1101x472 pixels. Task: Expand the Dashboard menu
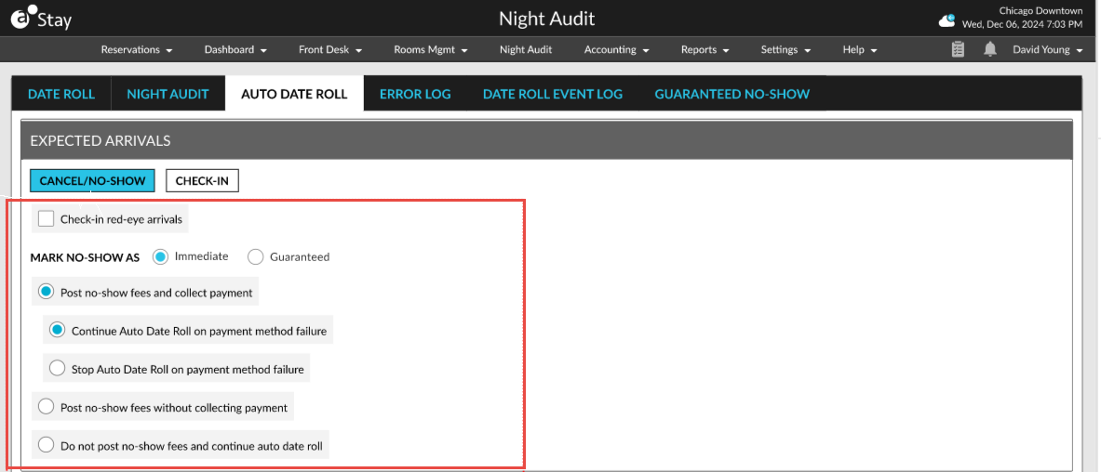click(236, 50)
